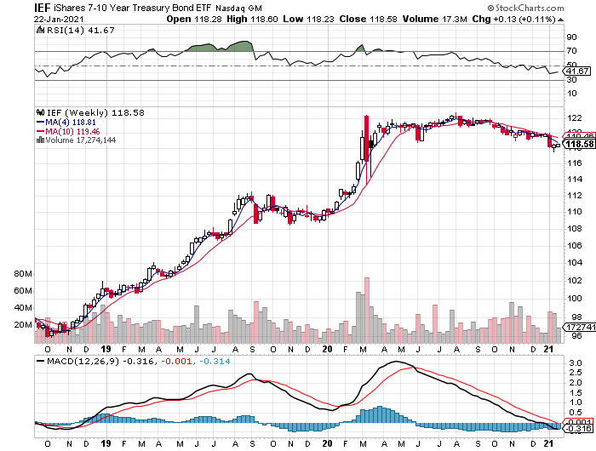This screenshot has width=596, height=451.
Task: Click the IEF (Weekly) 118.58 legend label
Action: pos(95,112)
